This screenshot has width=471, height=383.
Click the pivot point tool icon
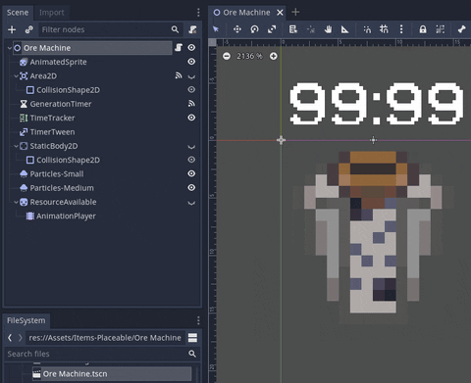(x=311, y=29)
